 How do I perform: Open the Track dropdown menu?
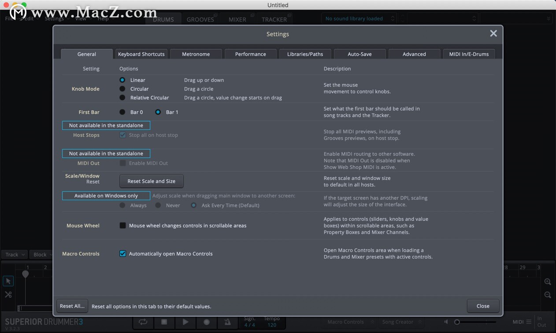pyautogui.click(x=15, y=254)
